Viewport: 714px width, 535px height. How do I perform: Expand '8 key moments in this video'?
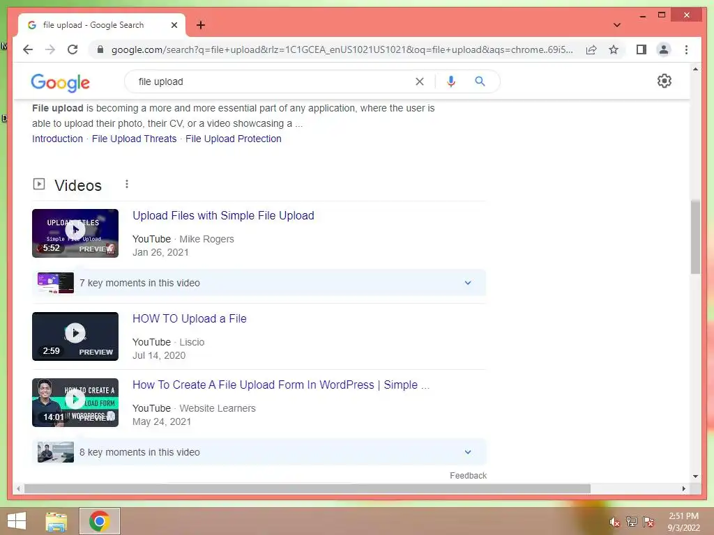click(x=259, y=452)
